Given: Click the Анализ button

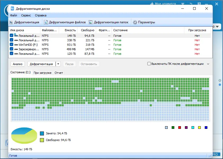Looking at the screenshot, I should 18,64.
